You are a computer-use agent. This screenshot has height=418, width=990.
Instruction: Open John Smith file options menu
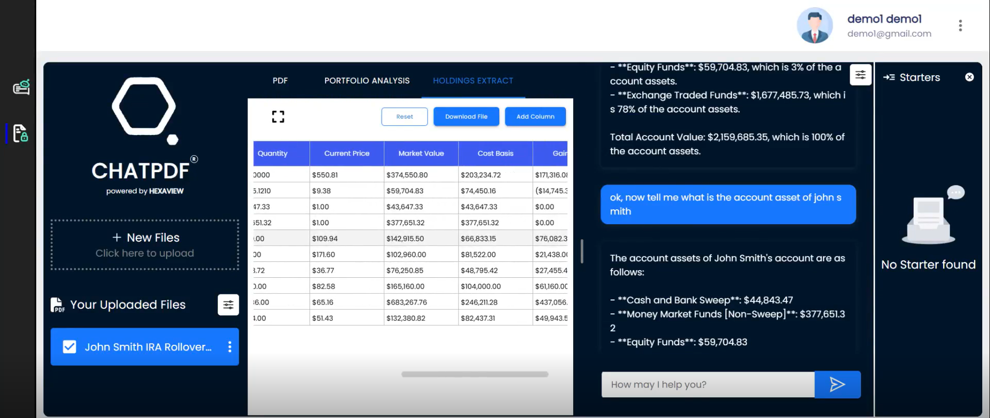tap(230, 347)
